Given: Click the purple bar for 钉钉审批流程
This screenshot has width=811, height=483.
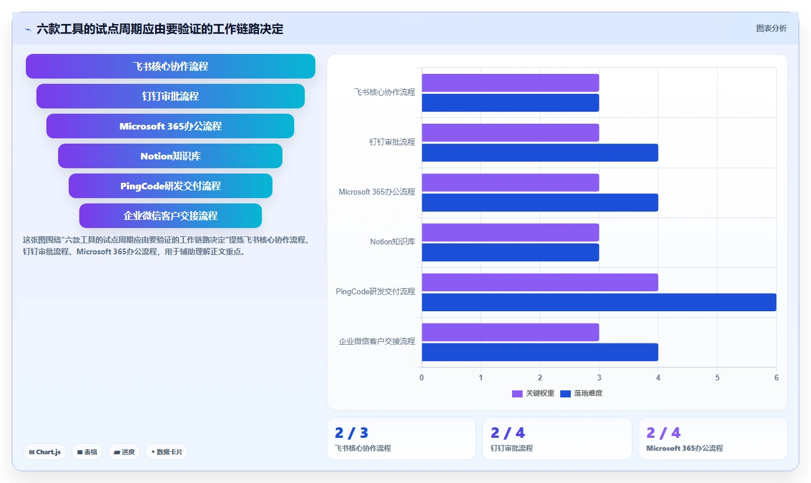Looking at the screenshot, I should [510, 132].
